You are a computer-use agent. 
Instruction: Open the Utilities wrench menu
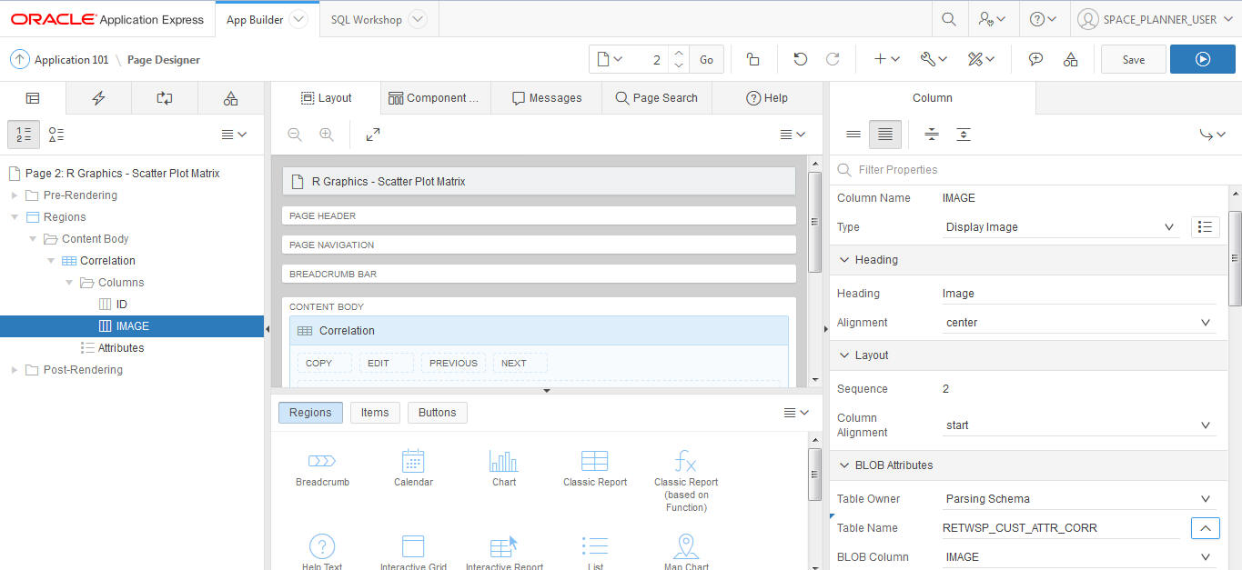point(934,59)
